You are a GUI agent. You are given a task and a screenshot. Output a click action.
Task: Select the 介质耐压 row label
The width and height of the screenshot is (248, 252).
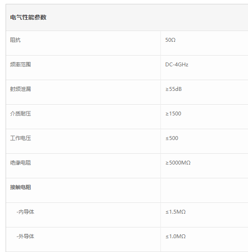tap(20, 114)
